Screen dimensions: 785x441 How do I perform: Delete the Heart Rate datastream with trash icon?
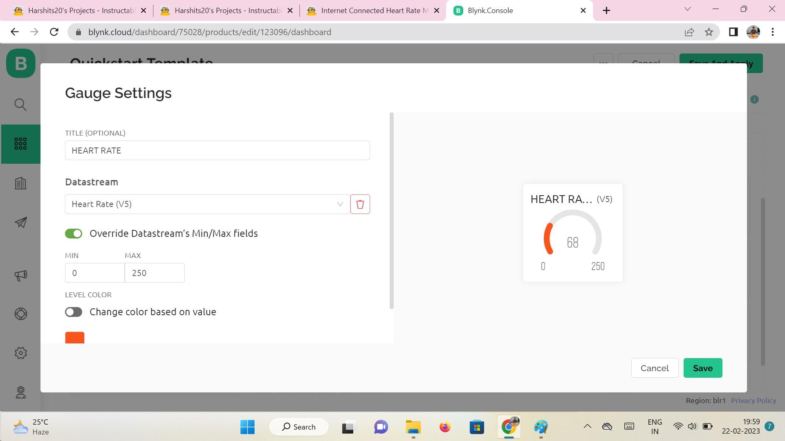click(360, 204)
